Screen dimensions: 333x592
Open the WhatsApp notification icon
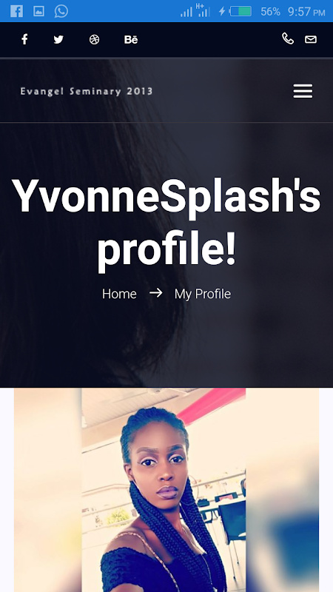tap(61, 11)
